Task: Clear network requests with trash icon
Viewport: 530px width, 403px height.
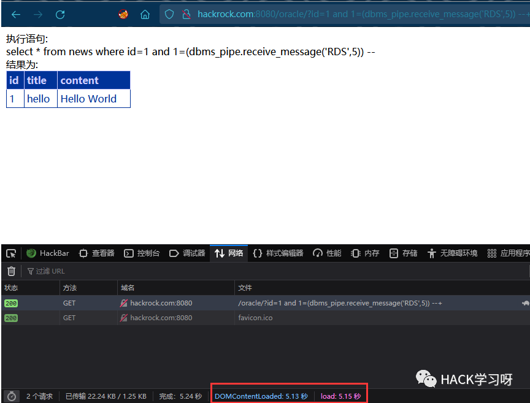Action: [x=11, y=271]
